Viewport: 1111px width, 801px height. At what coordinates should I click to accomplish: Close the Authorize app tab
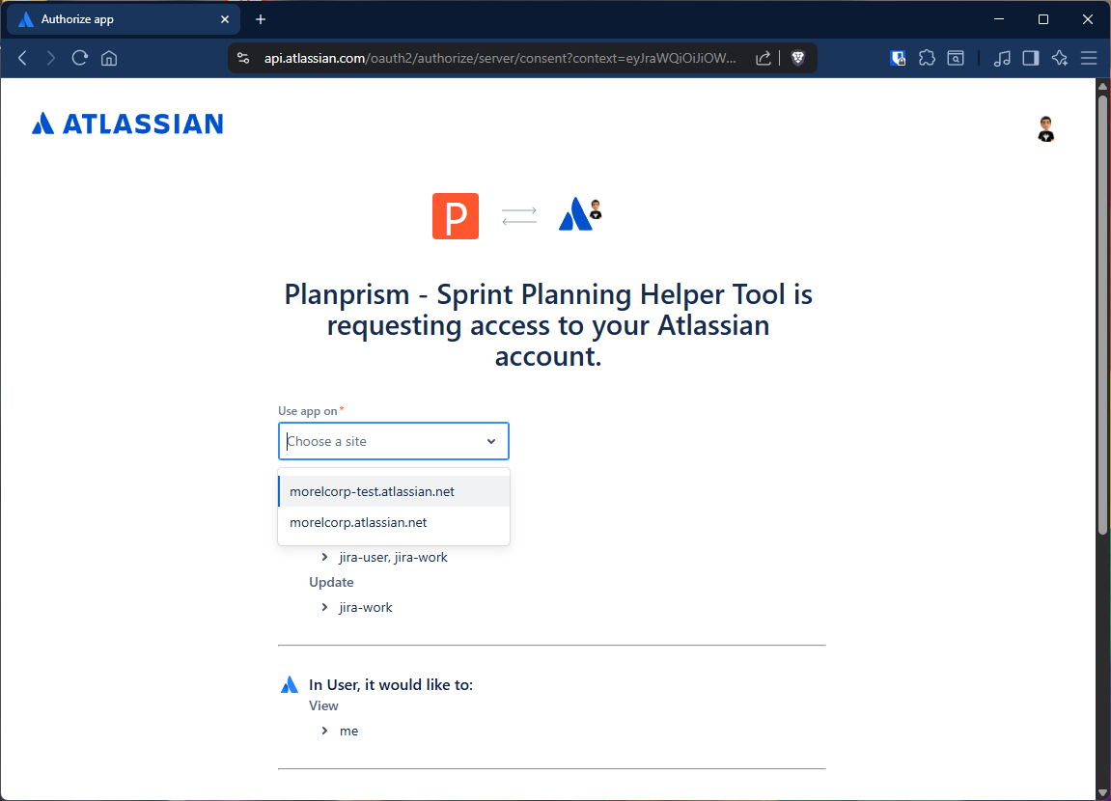pyautogui.click(x=225, y=19)
